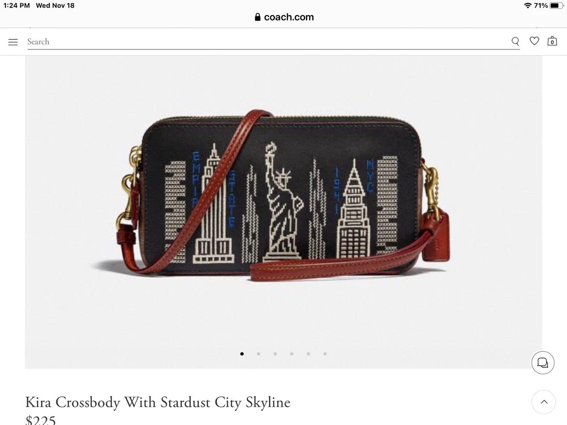Click the scroll-to-top arrow button
567x425 pixels.
[x=543, y=402]
